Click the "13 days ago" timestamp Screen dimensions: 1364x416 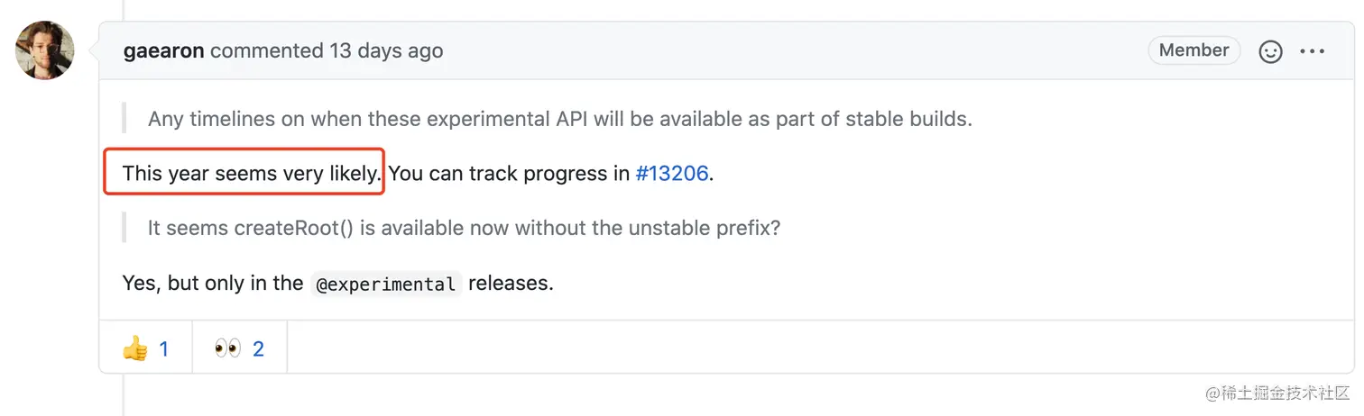tap(386, 50)
